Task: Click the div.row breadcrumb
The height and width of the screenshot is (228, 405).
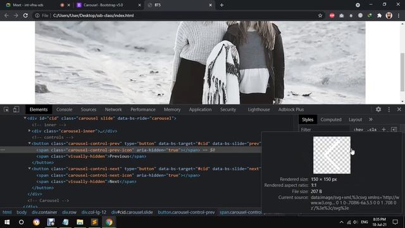Action: coord(69,212)
